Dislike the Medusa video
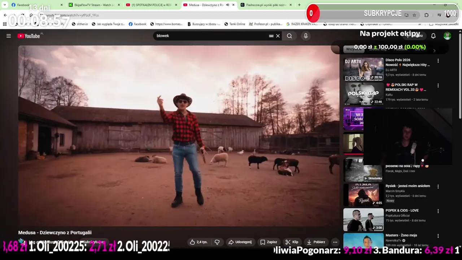462x260 pixels. pos(217,242)
